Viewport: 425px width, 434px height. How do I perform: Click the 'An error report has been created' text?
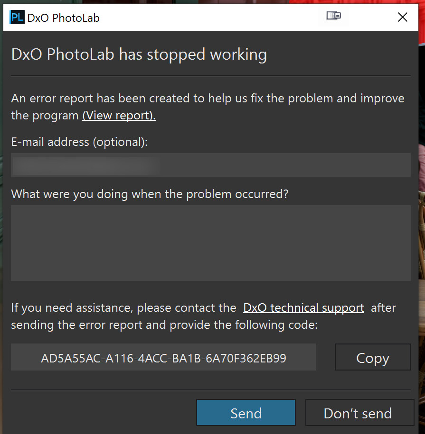click(x=208, y=99)
